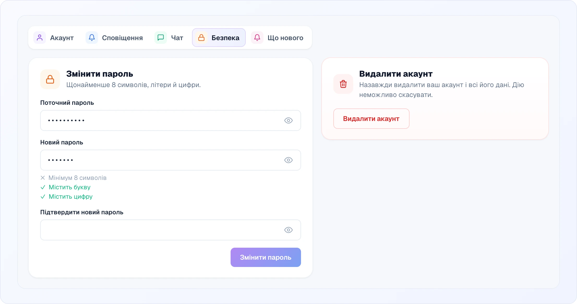Click the Видалити акаунт heading text
This screenshot has height=304, width=577.
[x=396, y=74]
